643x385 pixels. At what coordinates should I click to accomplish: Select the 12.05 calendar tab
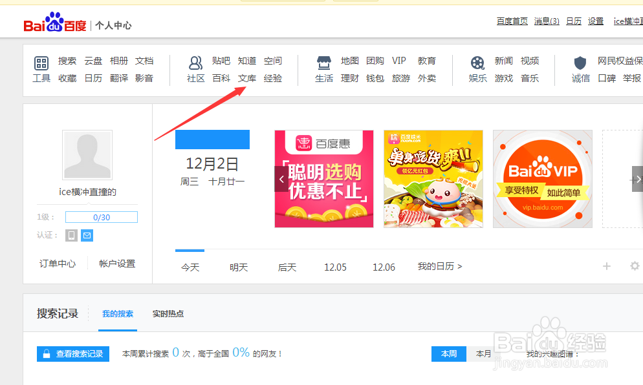point(335,267)
